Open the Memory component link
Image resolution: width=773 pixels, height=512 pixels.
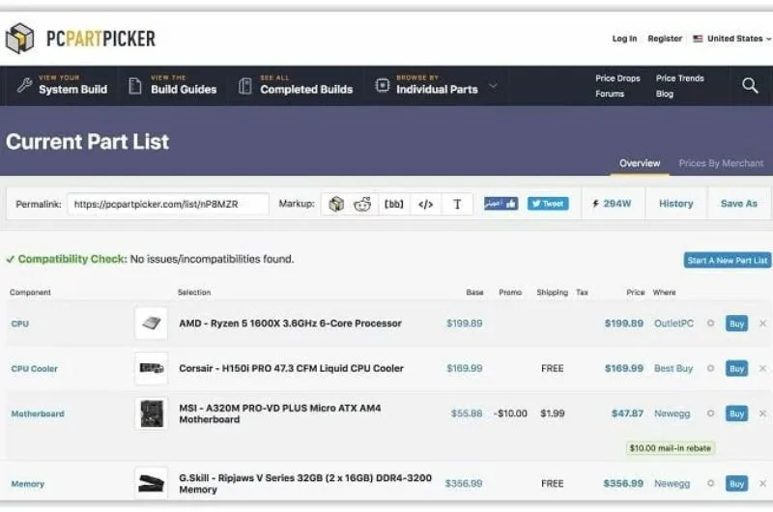28,484
